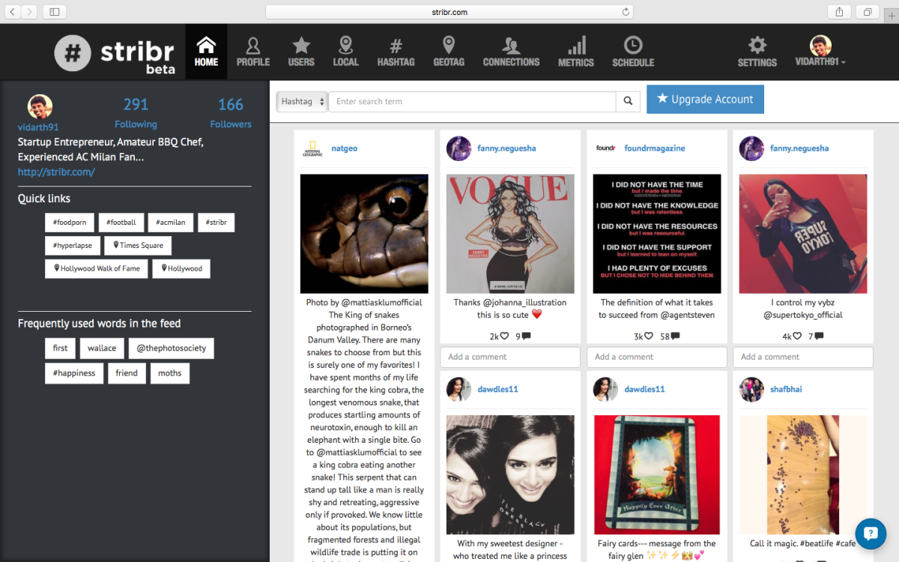Open the chat help bubble
This screenshot has width=899, height=562.
[x=871, y=534]
